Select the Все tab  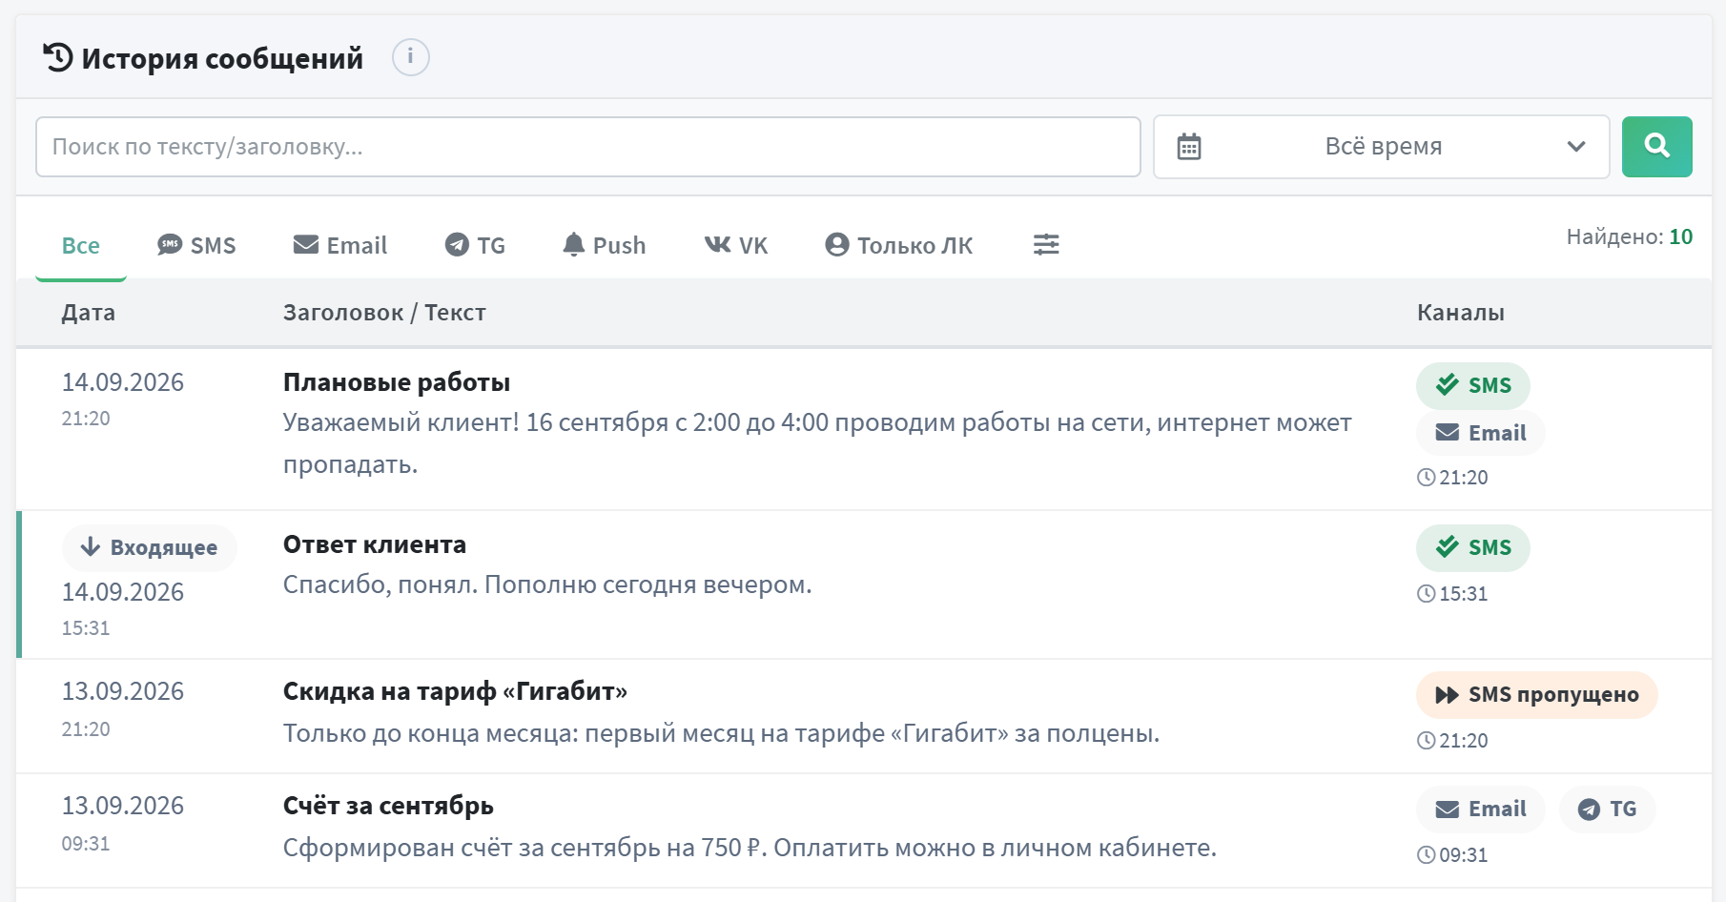pyautogui.click(x=81, y=245)
